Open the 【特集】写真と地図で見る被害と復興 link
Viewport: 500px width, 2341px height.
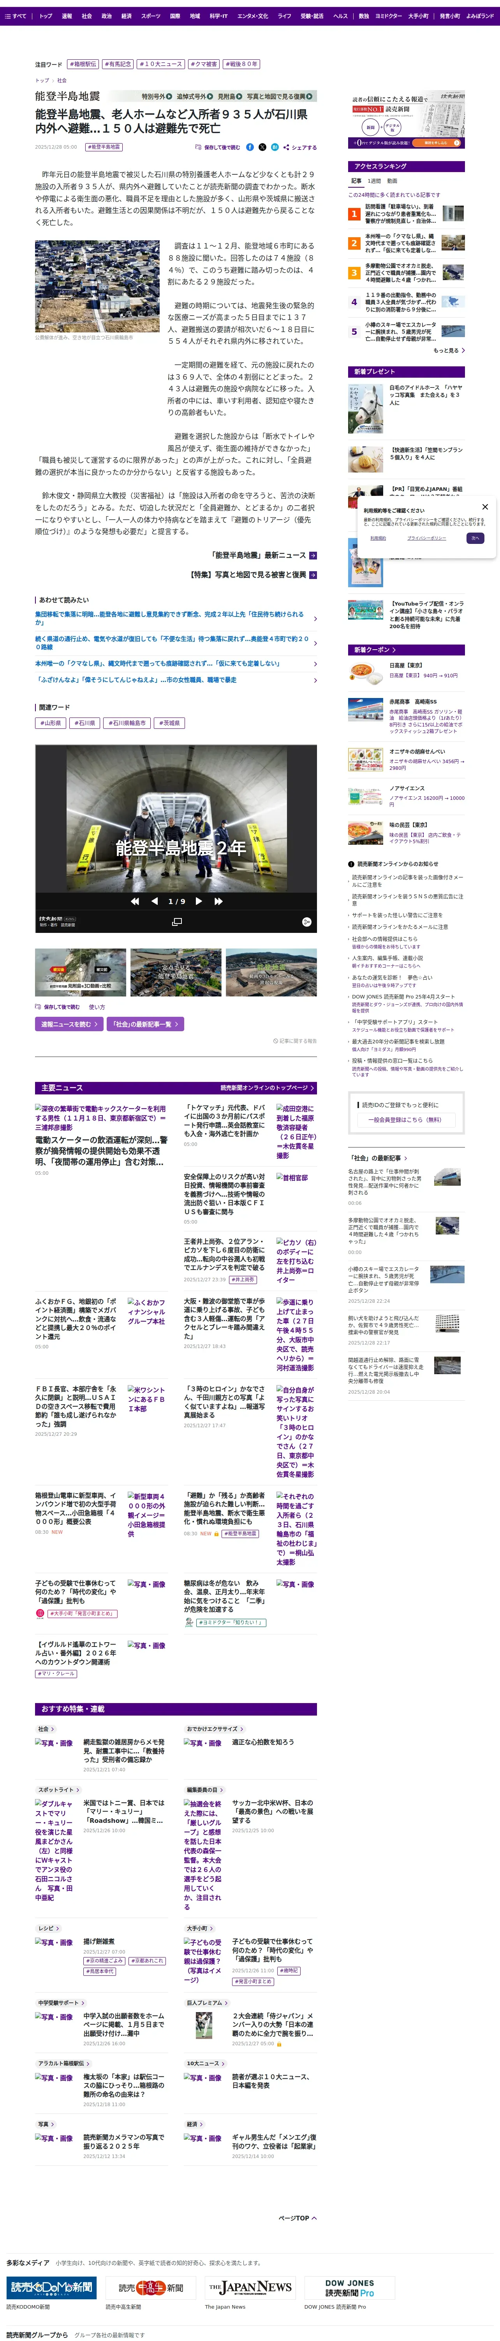point(253,575)
